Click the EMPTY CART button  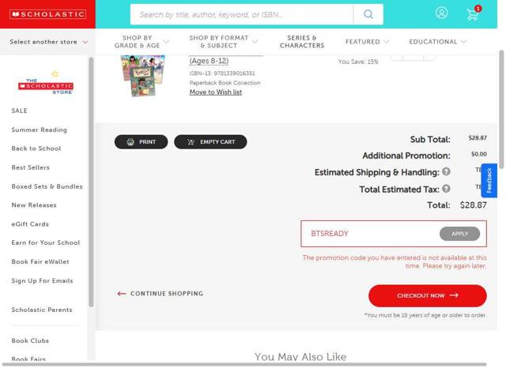(x=210, y=142)
